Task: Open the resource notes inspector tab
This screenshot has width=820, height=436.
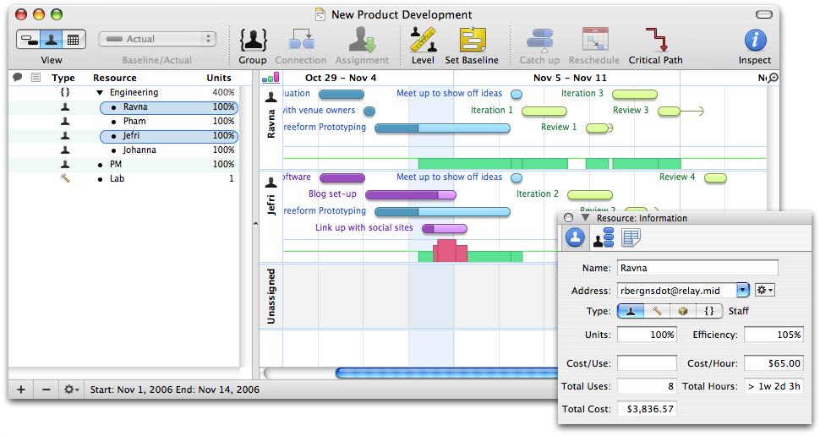Action: [631, 238]
